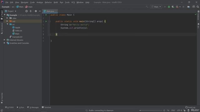Viewport: 200px width, 112px height.
Task: Click the Stop icon in the toolbar
Action: point(183,7)
